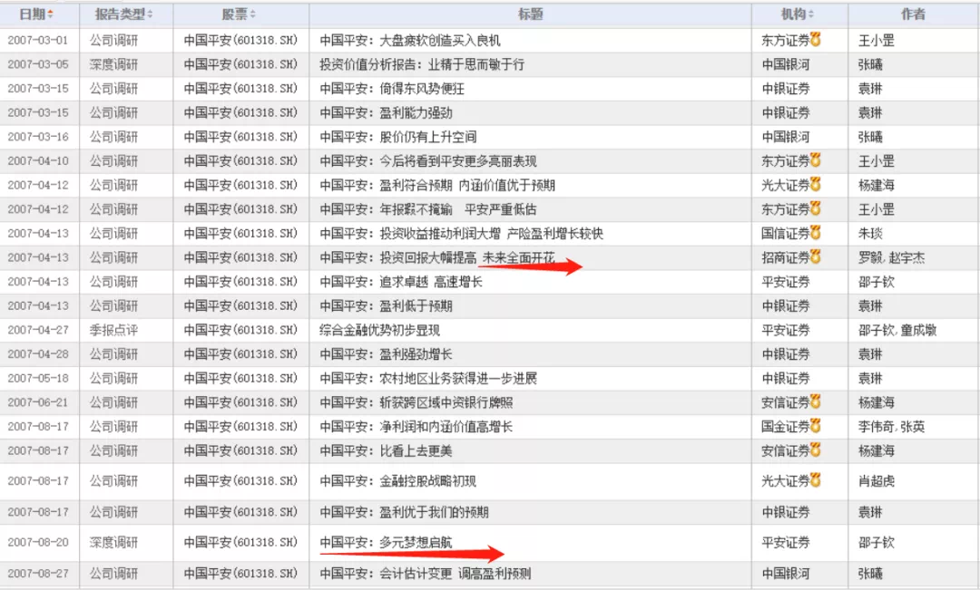The height and width of the screenshot is (590, 980).
Task: Open report 投资价值分析报告：业精于思而敏于行
Action: point(422,64)
